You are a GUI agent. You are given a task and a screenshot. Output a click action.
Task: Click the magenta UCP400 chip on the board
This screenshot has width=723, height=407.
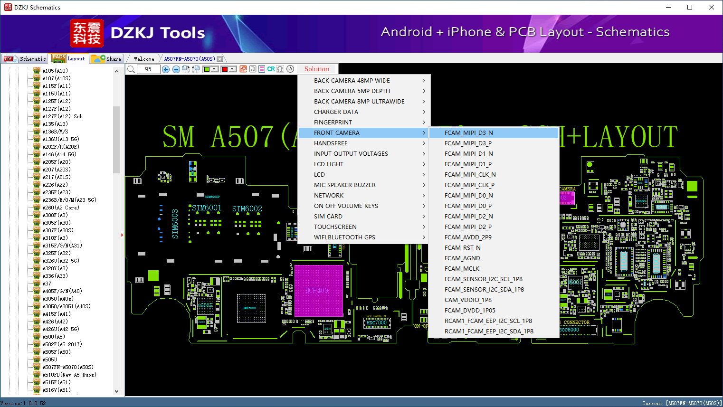pos(318,291)
